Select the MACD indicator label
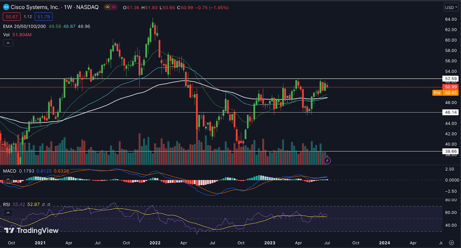This screenshot has width=461, height=248. click(x=10, y=171)
